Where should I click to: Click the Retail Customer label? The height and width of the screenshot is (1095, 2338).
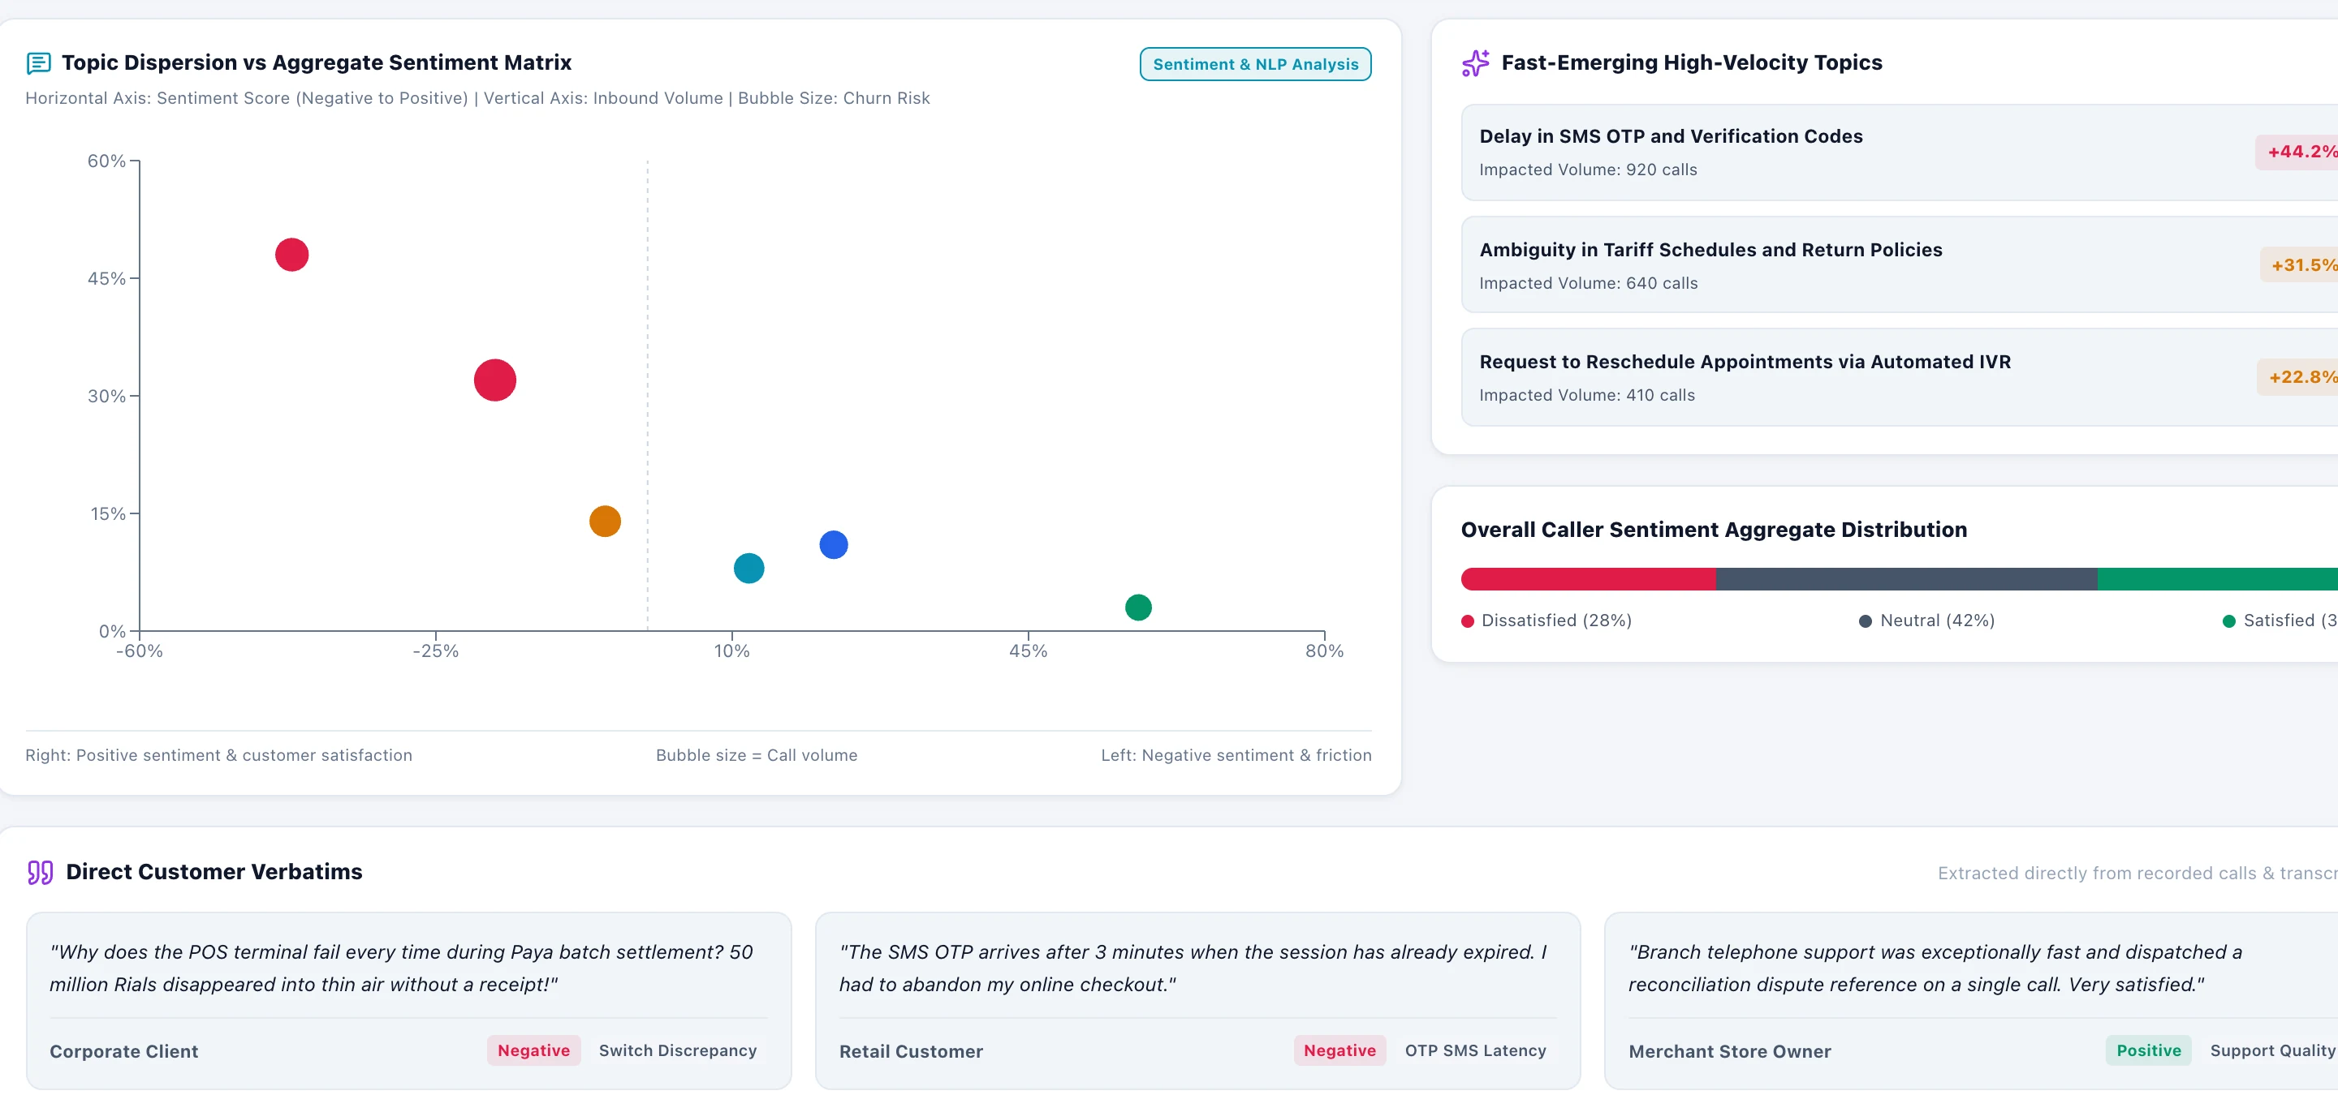(911, 1051)
